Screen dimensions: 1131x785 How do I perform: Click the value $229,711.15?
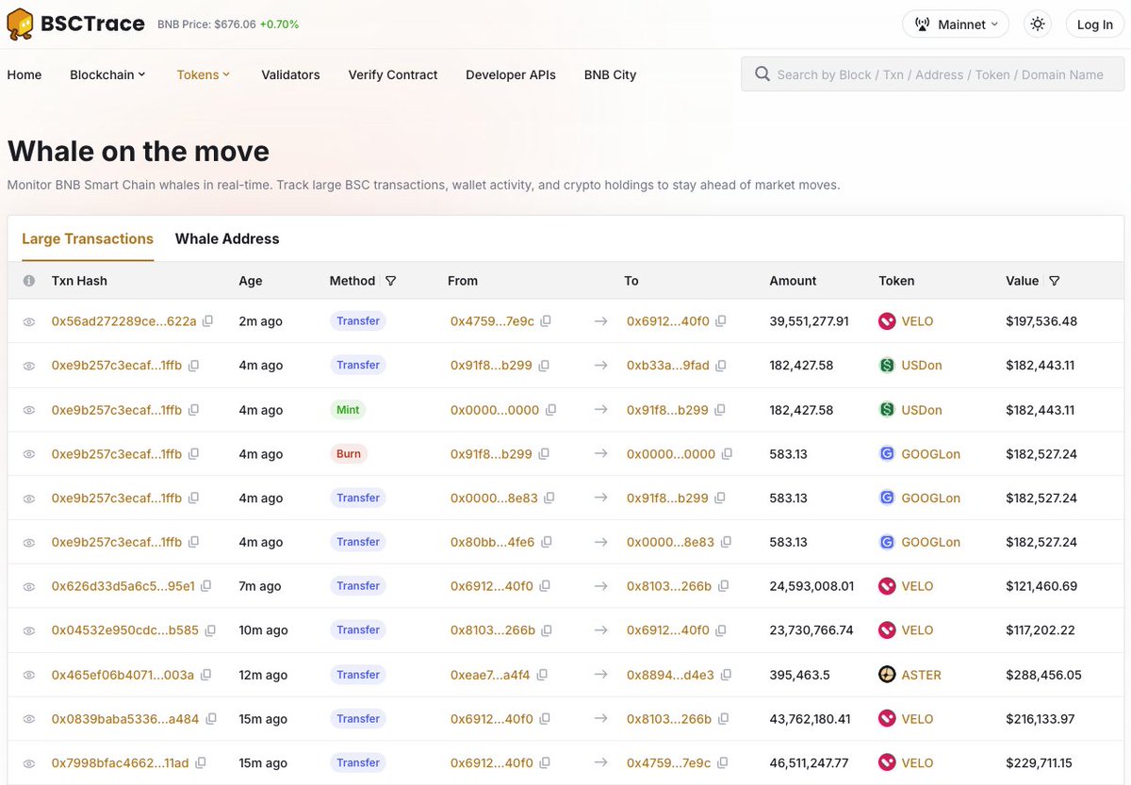pyautogui.click(x=1041, y=763)
